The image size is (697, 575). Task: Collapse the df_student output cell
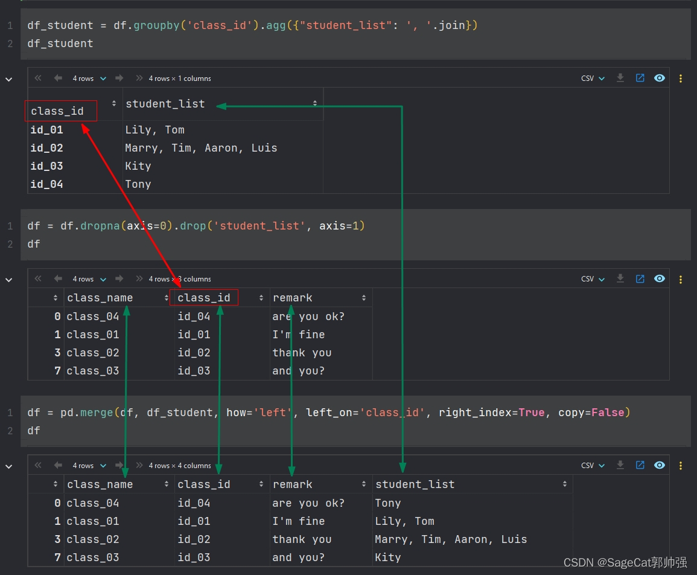(x=9, y=80)
